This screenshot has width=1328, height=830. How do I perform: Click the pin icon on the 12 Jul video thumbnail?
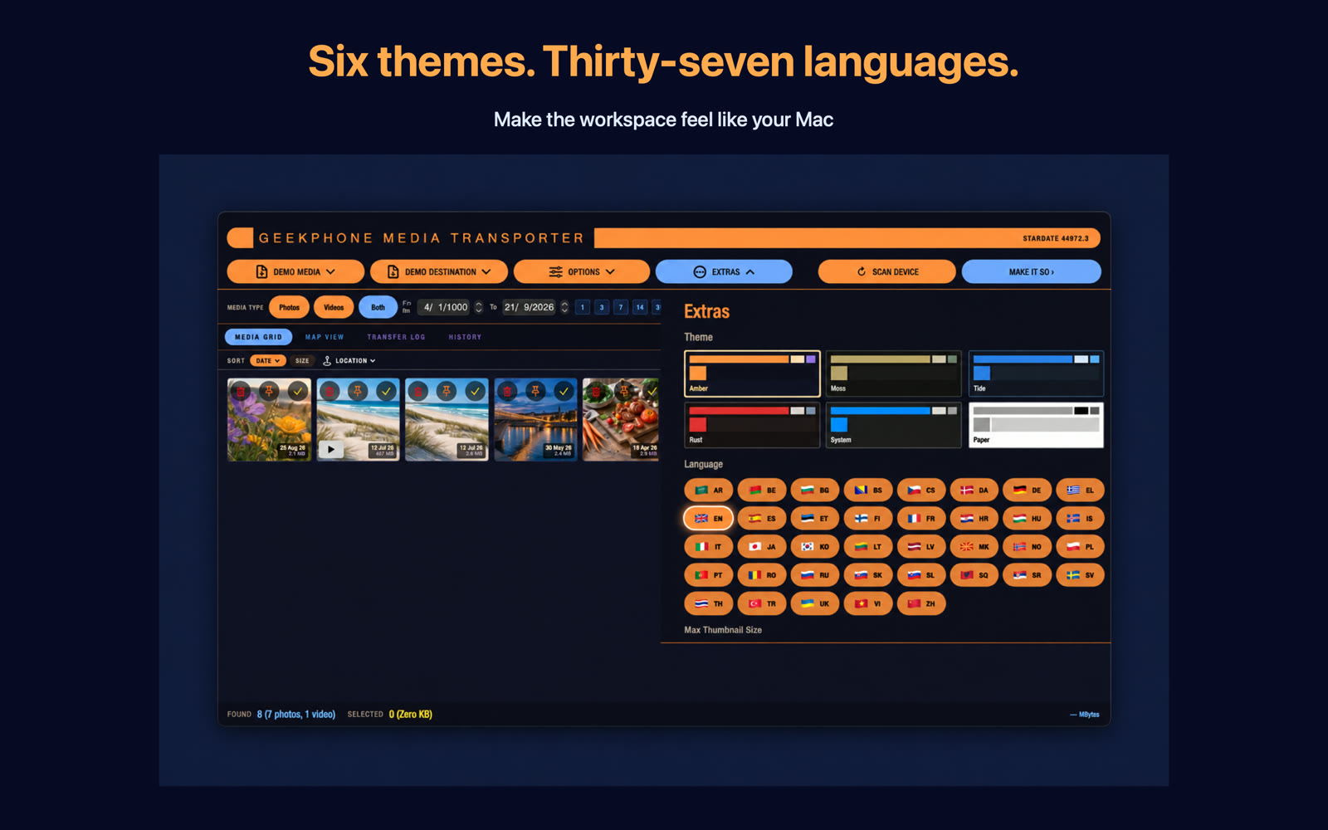click(358, 391)
